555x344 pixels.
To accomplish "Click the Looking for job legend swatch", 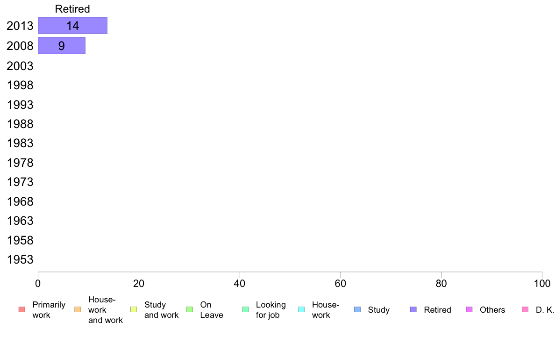I will (245, 309).
